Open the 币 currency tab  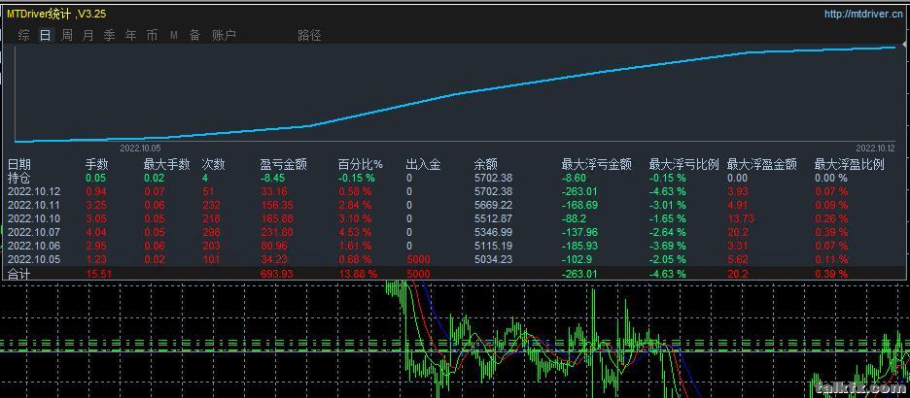tap(152, 35)
